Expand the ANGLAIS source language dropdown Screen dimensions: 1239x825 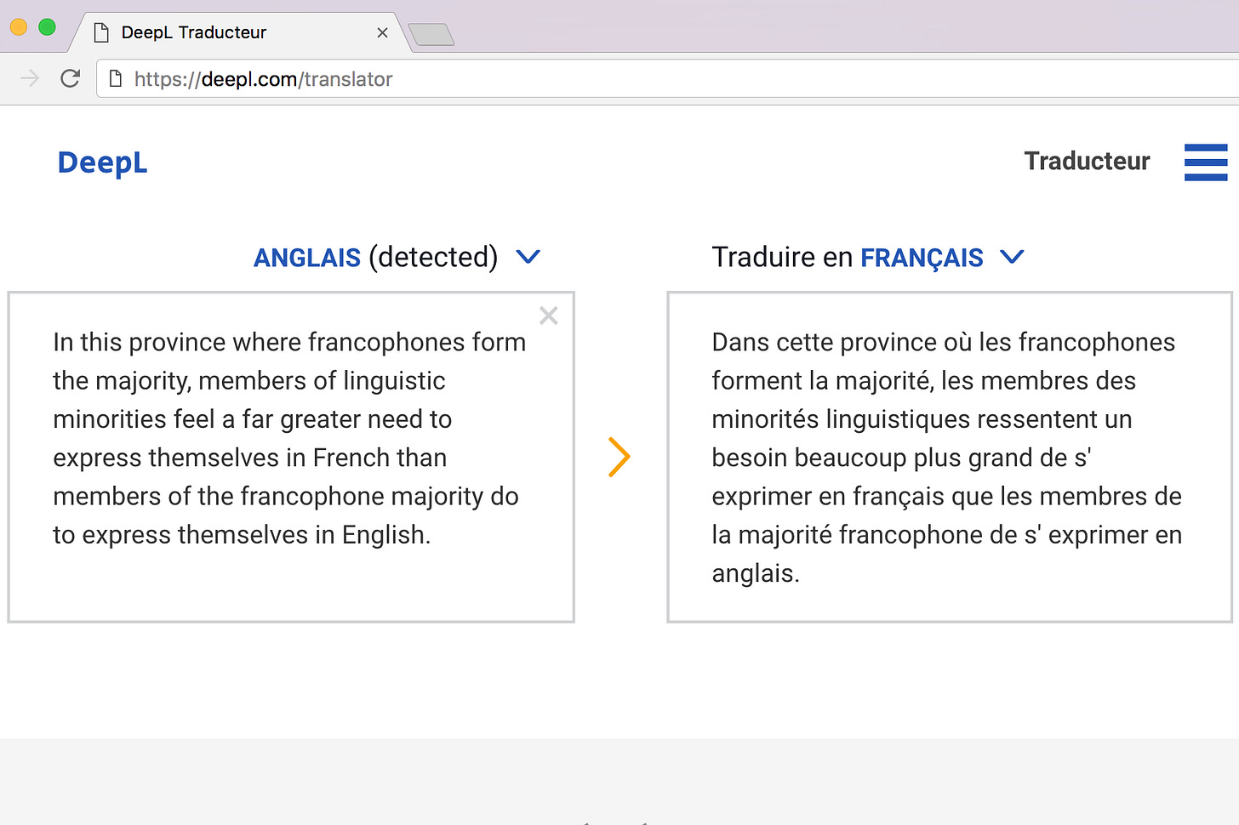tap(528, 256)
